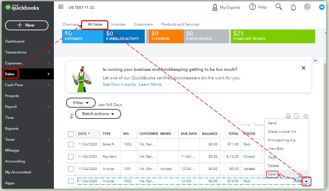Open table settings gear above list
Image resolution: width=329 pixels, height=191 pixels.
point(306,116)
